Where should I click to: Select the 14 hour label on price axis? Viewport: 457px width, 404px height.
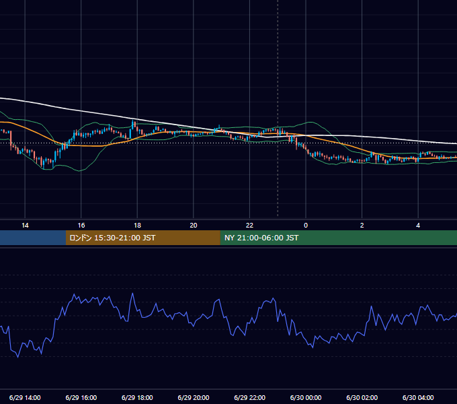coord(25,226)
